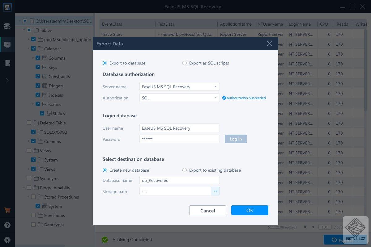Screen dimensions: 371x247
Task: Toggle the Data types checkbox
Action: click(33, 224)
